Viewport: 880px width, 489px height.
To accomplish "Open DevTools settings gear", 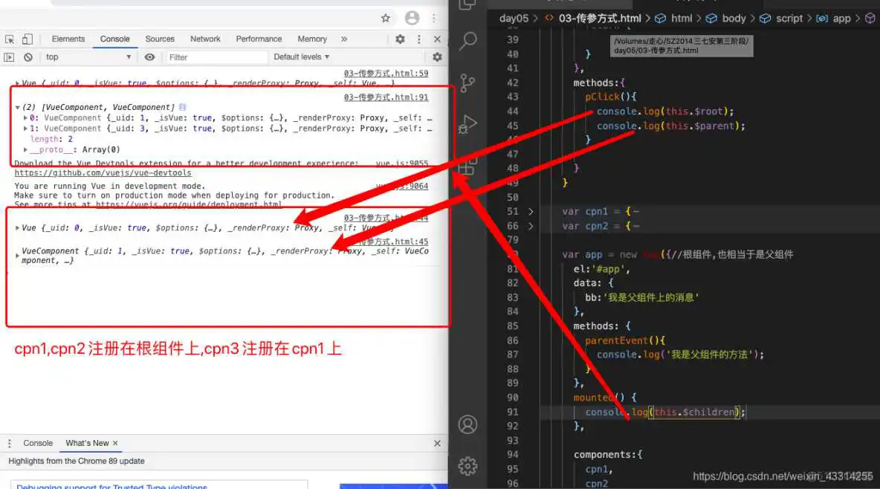I will pyautogui.click(x=400, y=39).
